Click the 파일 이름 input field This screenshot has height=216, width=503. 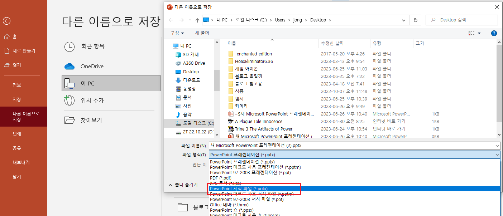[x=351, y=146]
